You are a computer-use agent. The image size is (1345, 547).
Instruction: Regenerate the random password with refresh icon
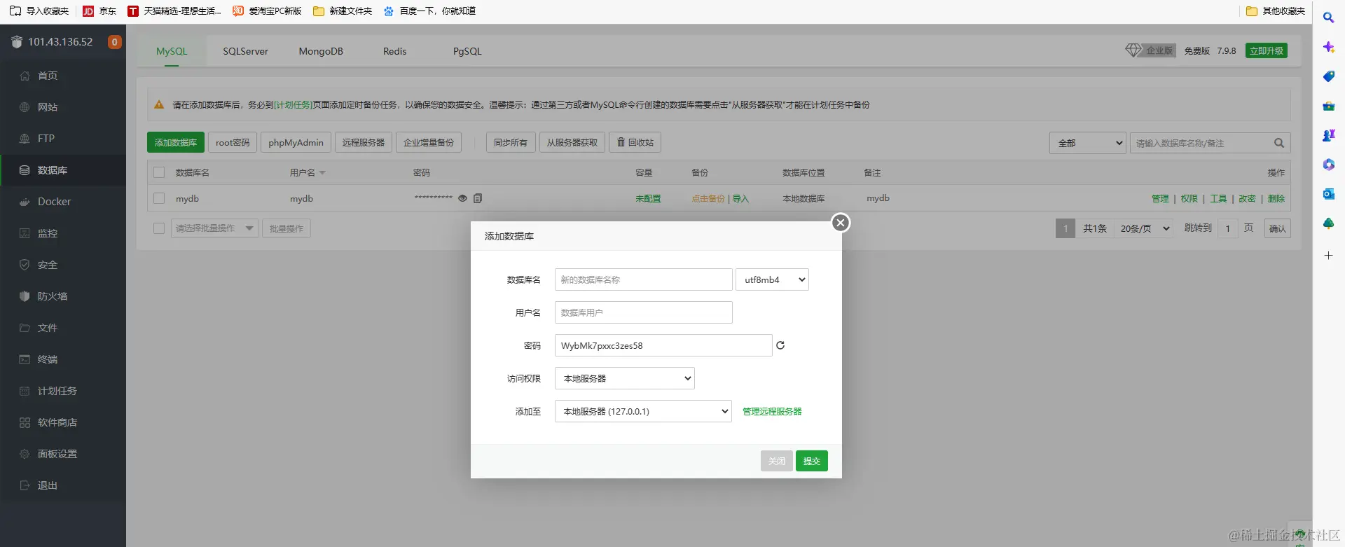[x=780, y=345]
